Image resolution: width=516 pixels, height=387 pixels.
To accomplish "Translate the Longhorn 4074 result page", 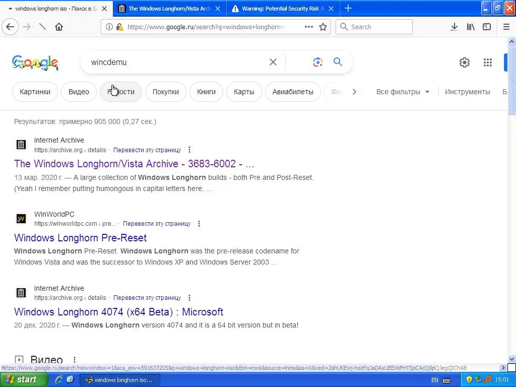I will click(x=147, y=298).
